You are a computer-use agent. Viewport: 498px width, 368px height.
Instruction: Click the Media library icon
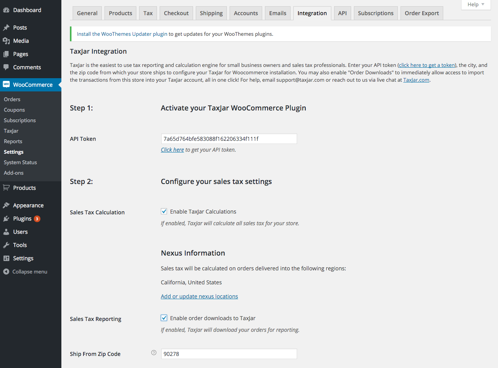tap(6, 41)
